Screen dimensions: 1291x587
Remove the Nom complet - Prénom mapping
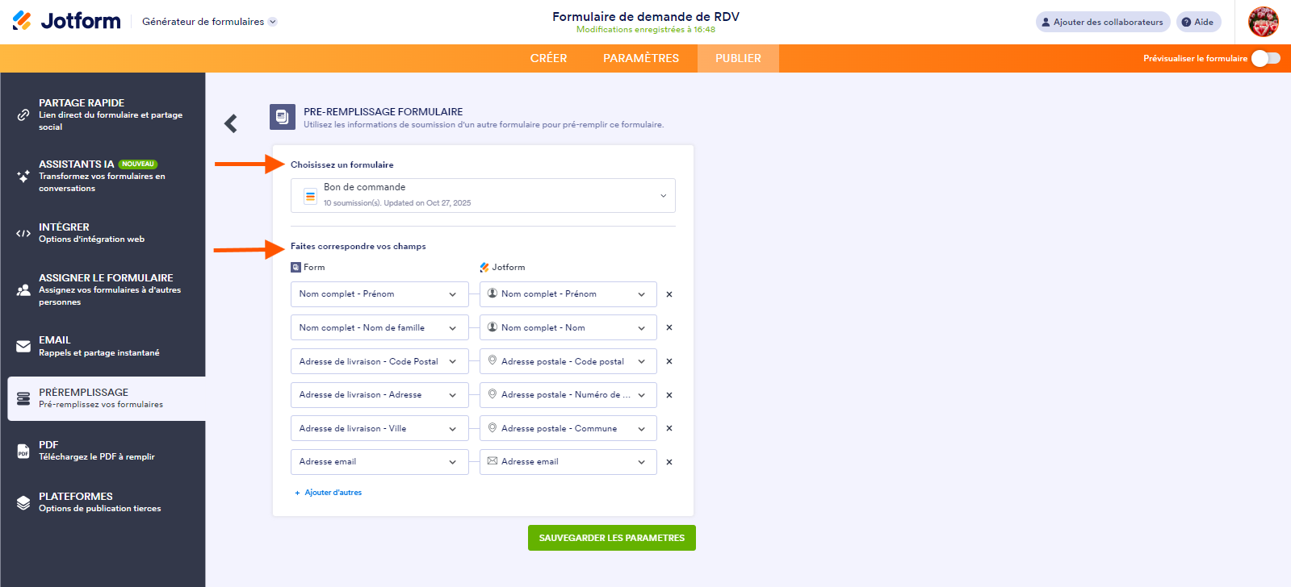click(x=669, y=294)
